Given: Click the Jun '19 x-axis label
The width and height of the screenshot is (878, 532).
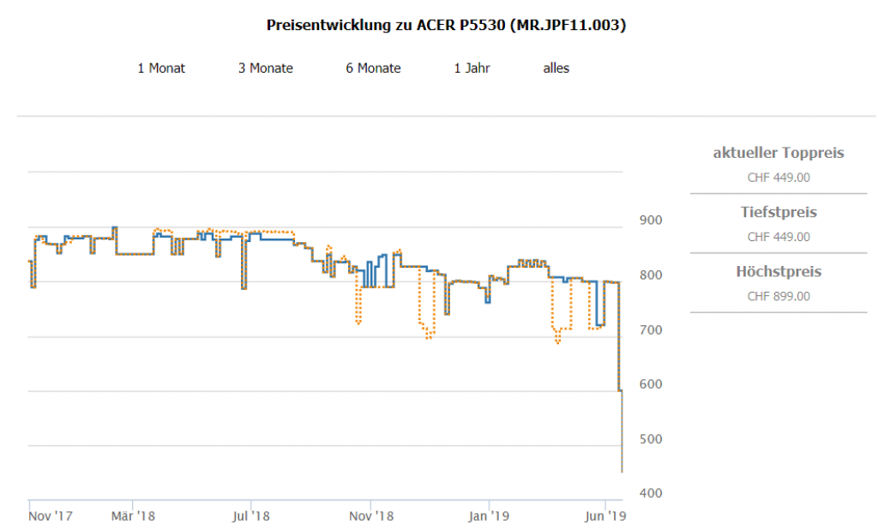Looking at the screenshot, I should [x=605, y=517].
